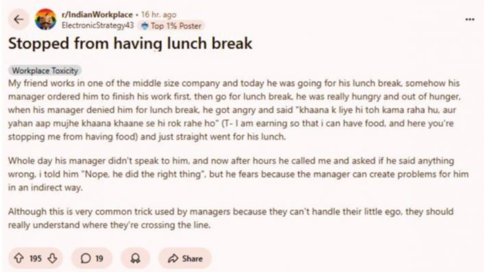The width and height of the screenshot is (484, 272).
Task: Click the share arrow icon
Action: tap(173, 258)
